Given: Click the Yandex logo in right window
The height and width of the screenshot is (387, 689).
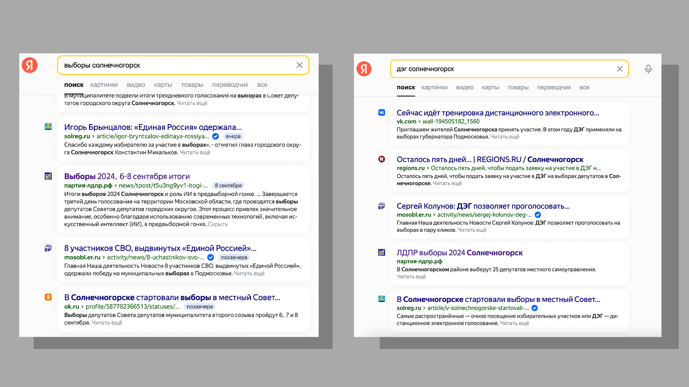Looking at the screenshot, I should 364,69.
